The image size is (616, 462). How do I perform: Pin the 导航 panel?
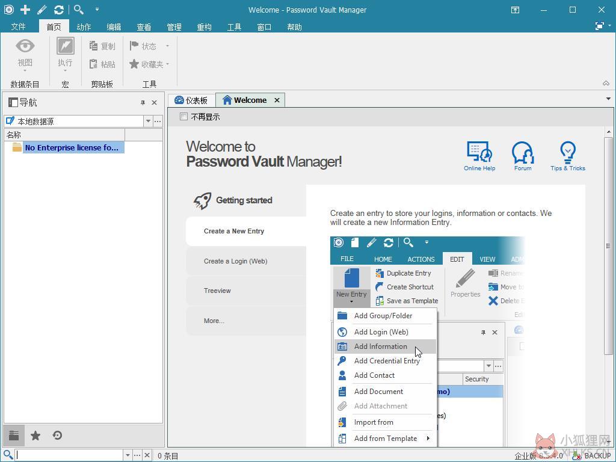tap(143, 102)
